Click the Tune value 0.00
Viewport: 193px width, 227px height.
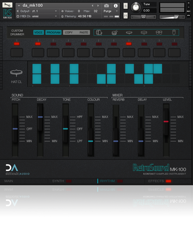tap(146, 10)
